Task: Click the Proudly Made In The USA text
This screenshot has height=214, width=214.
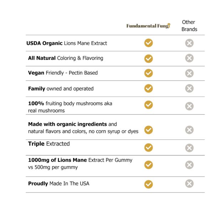Action: coord(58,183)
